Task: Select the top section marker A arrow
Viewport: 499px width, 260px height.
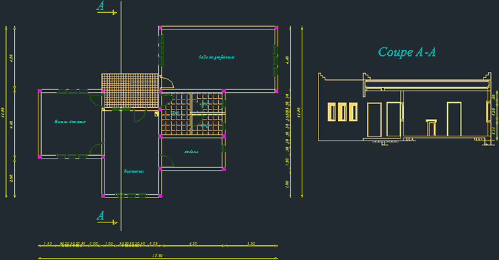Action: pyautogui.click(x=107, y=8)
